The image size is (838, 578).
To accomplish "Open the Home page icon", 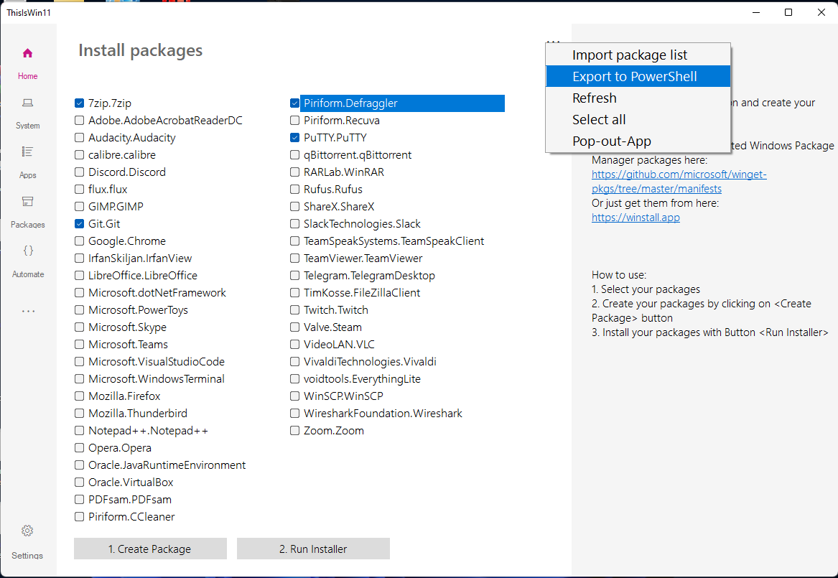I will pyautogui.click(x=27, y=53).
